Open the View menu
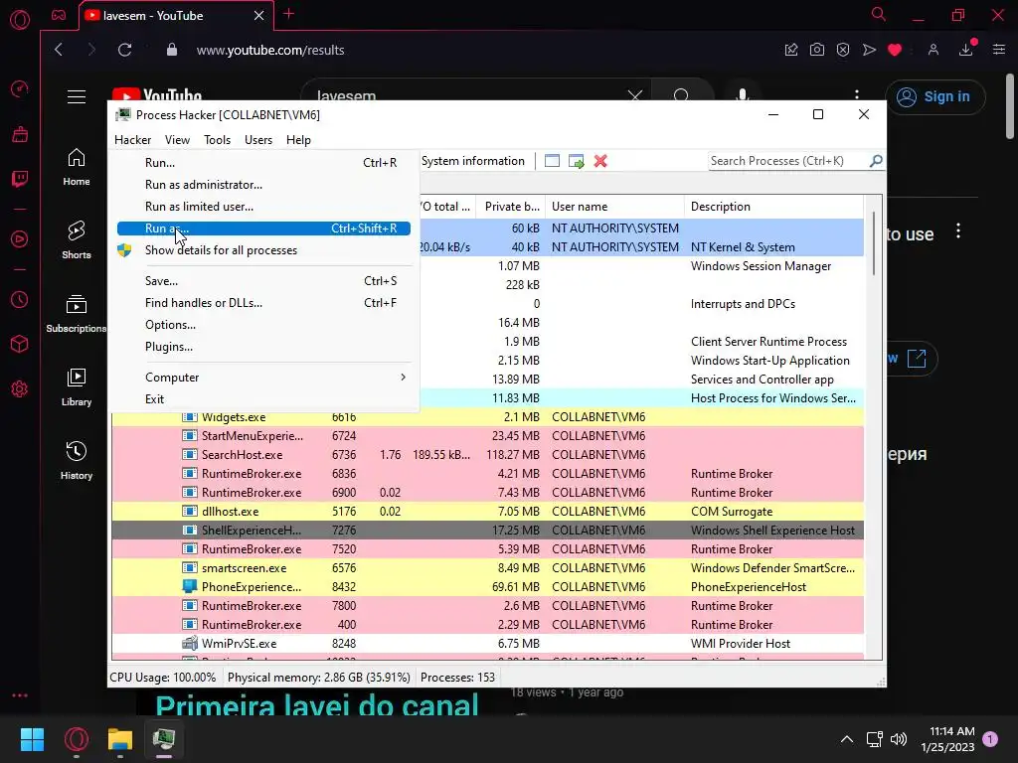The height and width of the screenshot is (763, 1018). click(177, 139)
